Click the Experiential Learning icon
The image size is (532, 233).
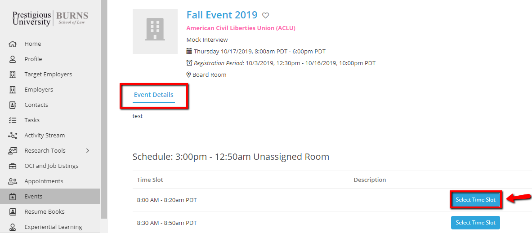click(x=13, y=227)
